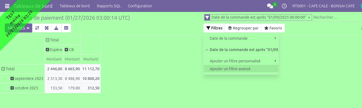Open the clock activities icon

[x=284, y=6]
